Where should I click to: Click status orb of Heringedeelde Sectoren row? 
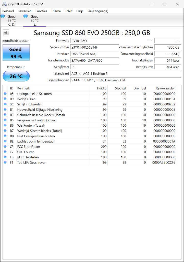5,94
